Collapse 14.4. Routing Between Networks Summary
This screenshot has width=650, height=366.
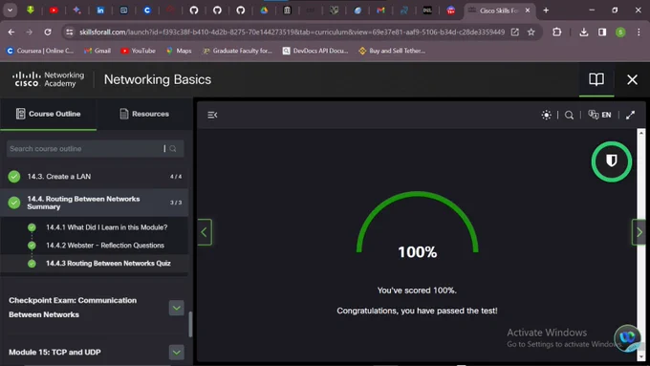click(x=94, y=203)
